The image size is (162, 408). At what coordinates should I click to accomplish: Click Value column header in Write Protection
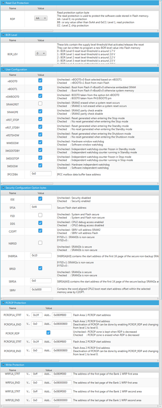point(49,370)
